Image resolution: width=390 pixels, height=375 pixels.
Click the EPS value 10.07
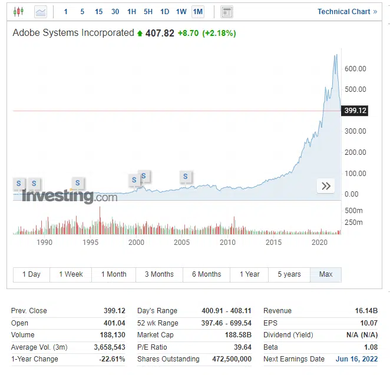369,323
